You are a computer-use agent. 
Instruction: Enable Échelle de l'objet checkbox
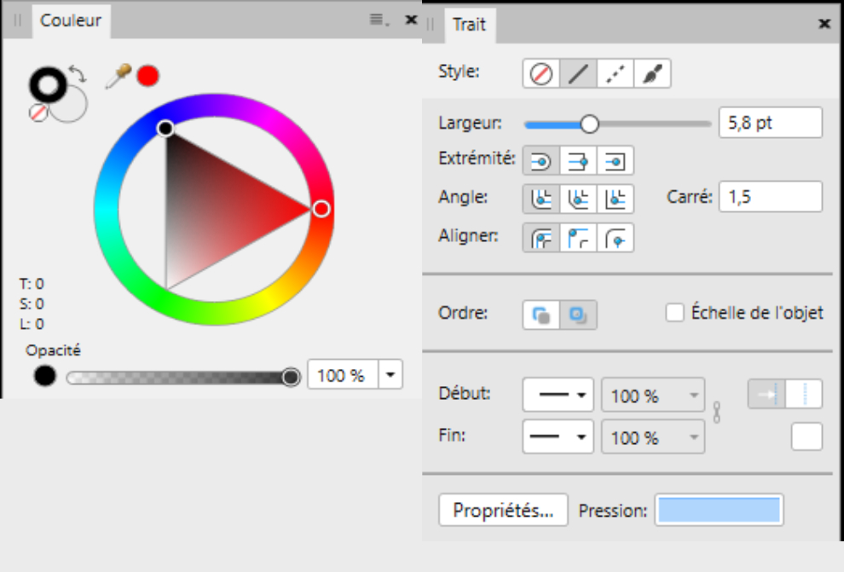click(x=674, y=313)
